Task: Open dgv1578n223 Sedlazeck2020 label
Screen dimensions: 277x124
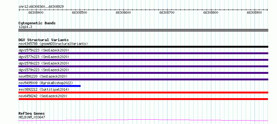Action: tap(44, 63)
